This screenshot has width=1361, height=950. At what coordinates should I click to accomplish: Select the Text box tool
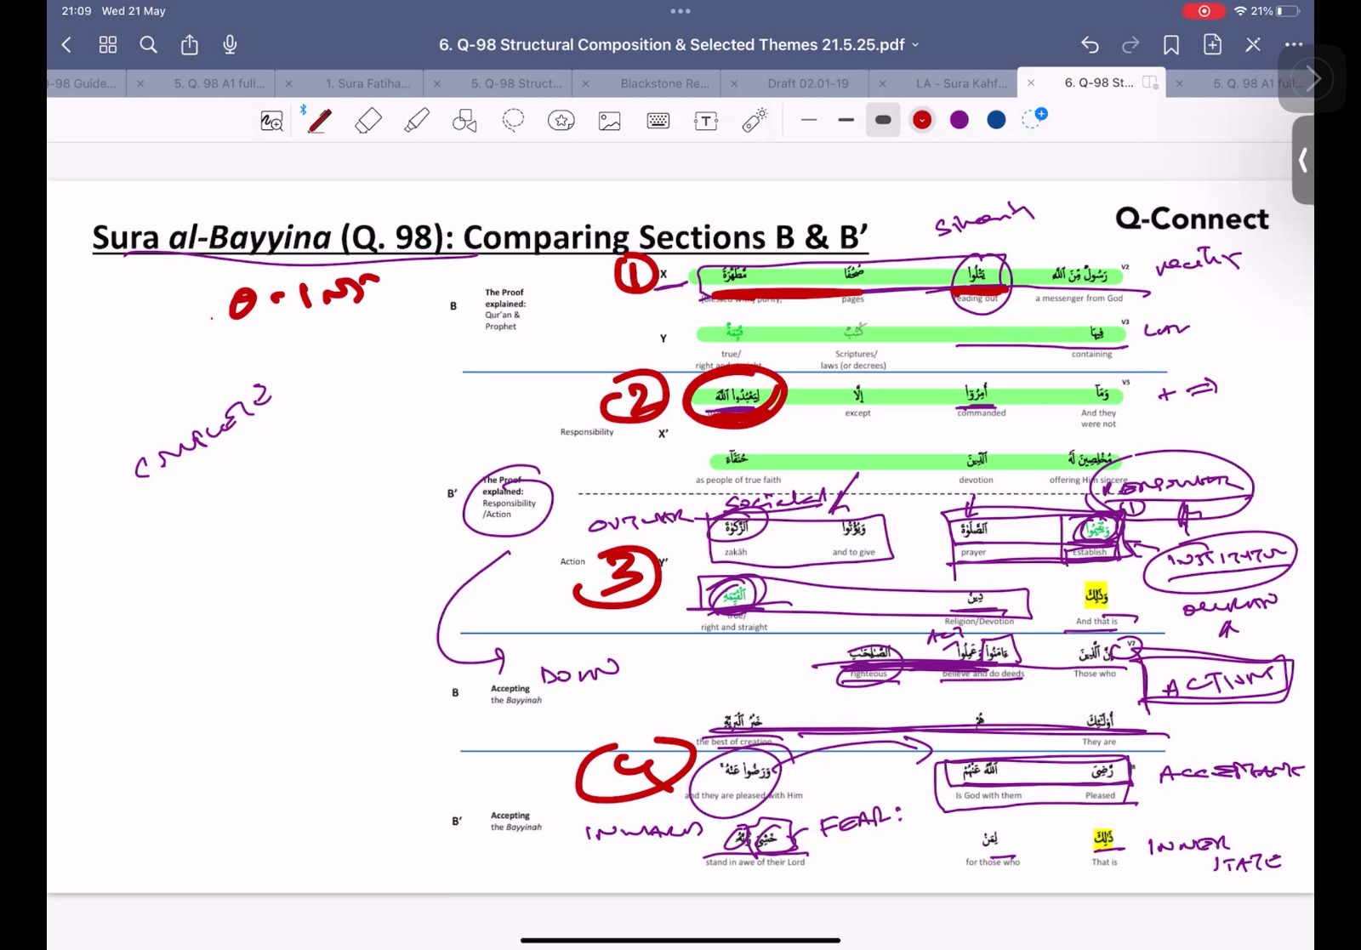[706, 121]
